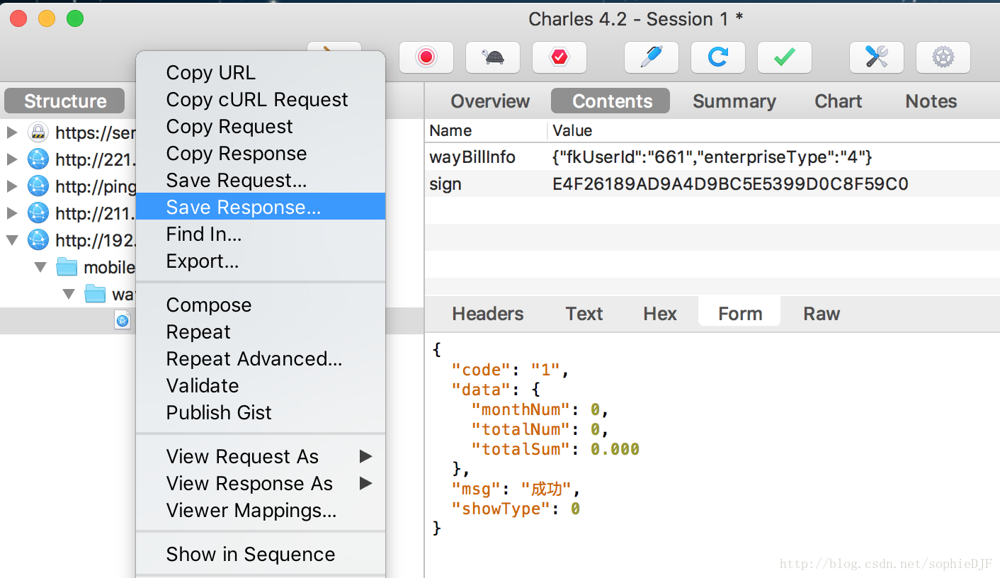Screen dimensions: 1000x578
Task: Toggle breakpoints with the red hexagon icon
Action: click(559, 57)
